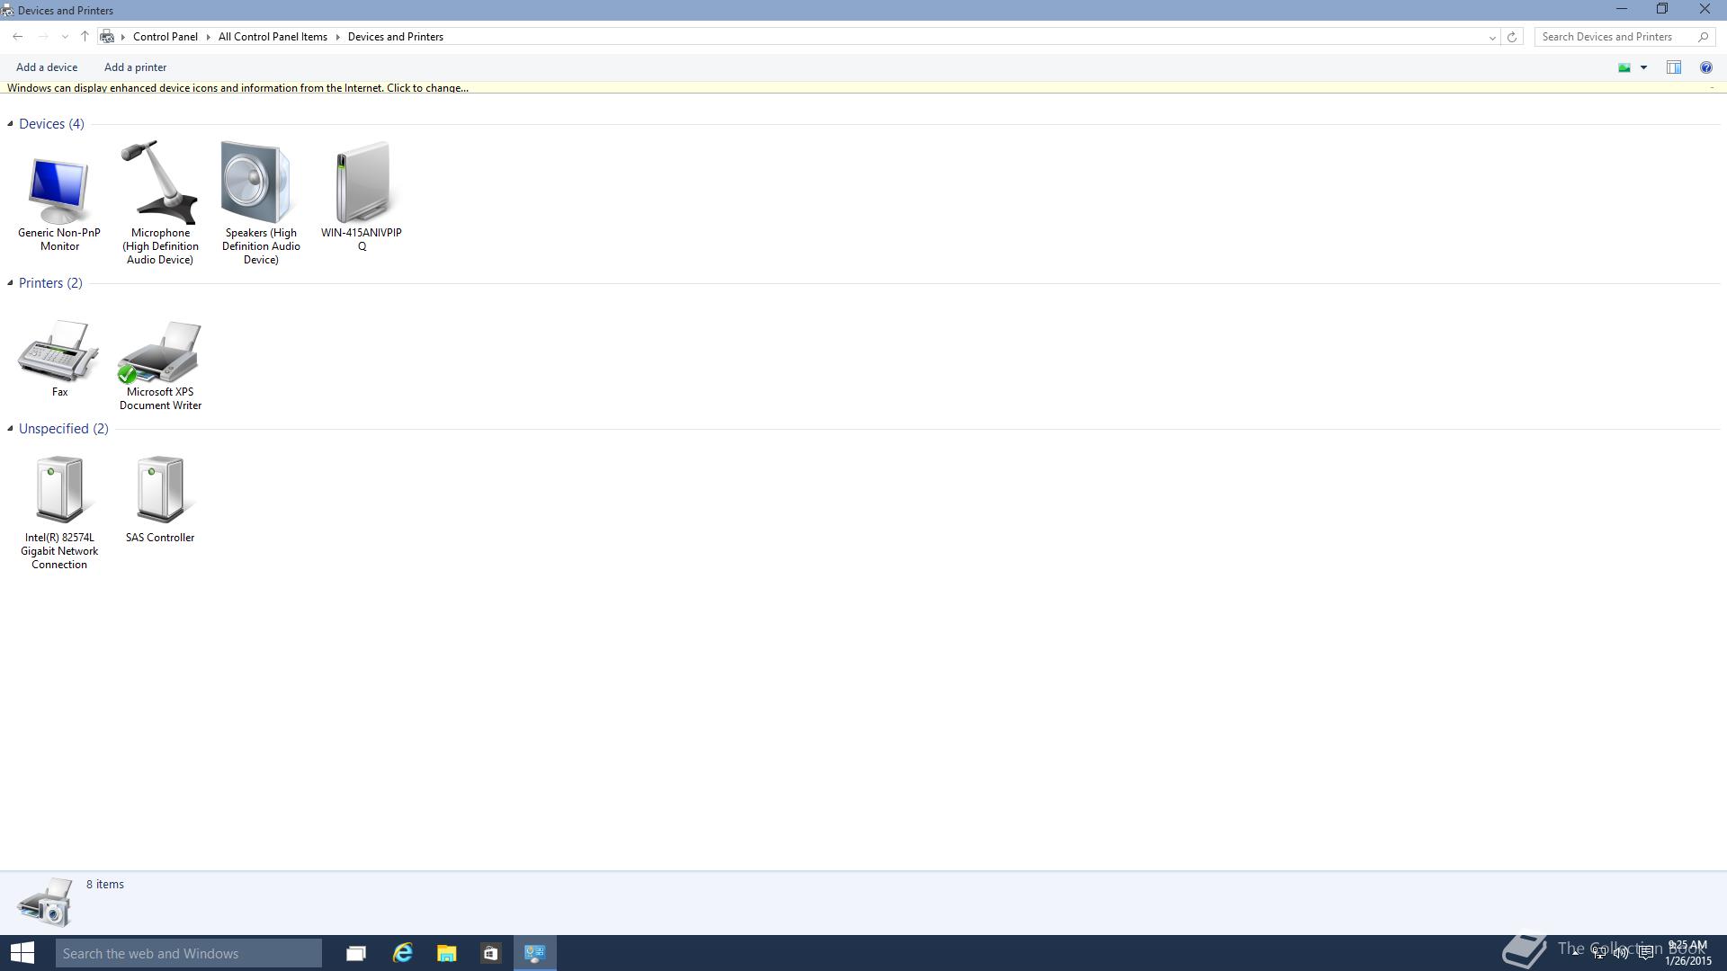Click the clock showing 1/26/2015
The height and width of the screenshot is (971, 1727).
coord(1687,953)
